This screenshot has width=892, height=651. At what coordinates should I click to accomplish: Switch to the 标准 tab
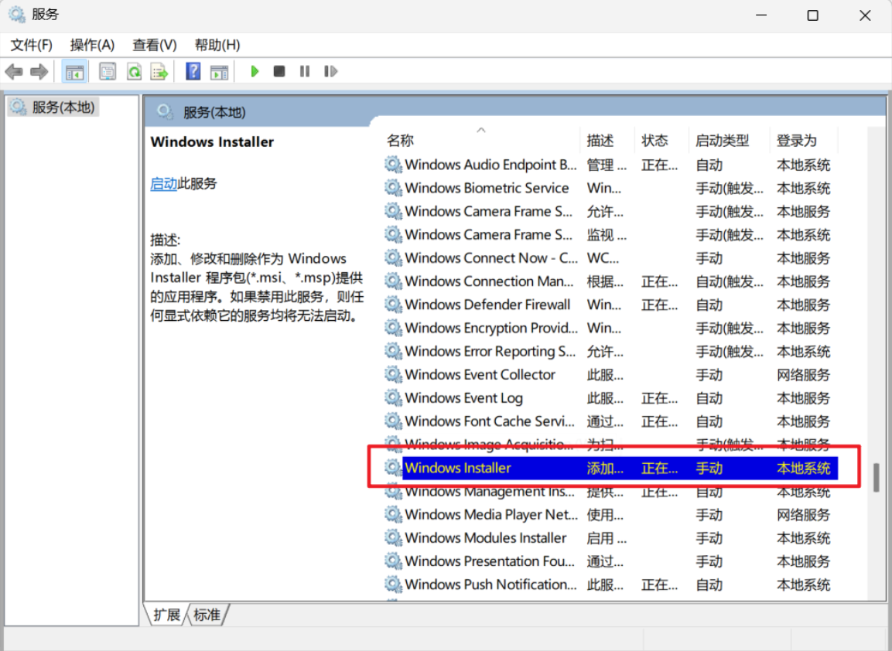[207, 615]
